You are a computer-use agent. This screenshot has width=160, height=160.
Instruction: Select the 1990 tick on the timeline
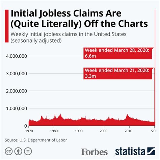point(79,131)
